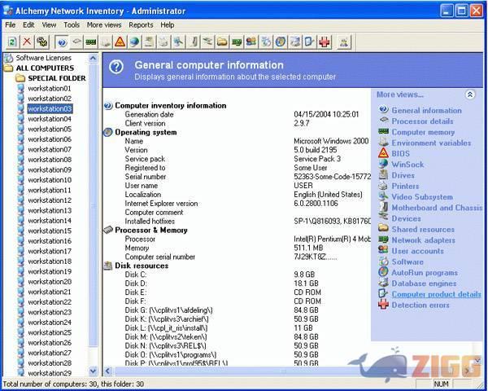The height and width of the screenshot is (391, 488).
Task: Click the 'Disk resources' section heading
Action: [x=142, y=266]
